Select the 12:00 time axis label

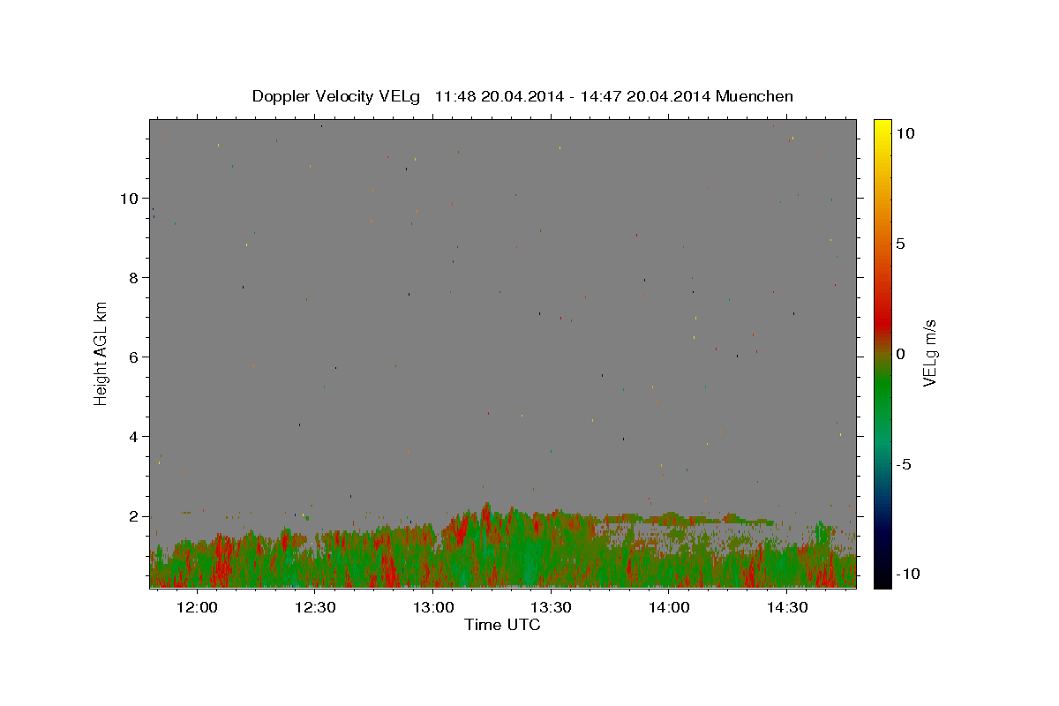pyautogui.click(x=197, y=608)
